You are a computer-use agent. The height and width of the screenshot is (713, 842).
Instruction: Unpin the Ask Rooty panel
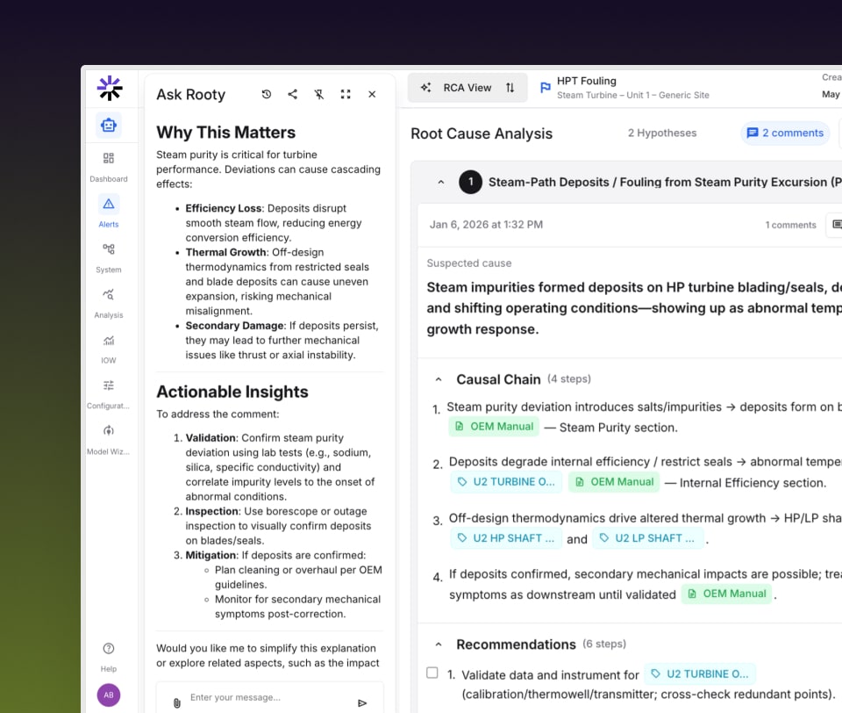[x=319, y=94]
